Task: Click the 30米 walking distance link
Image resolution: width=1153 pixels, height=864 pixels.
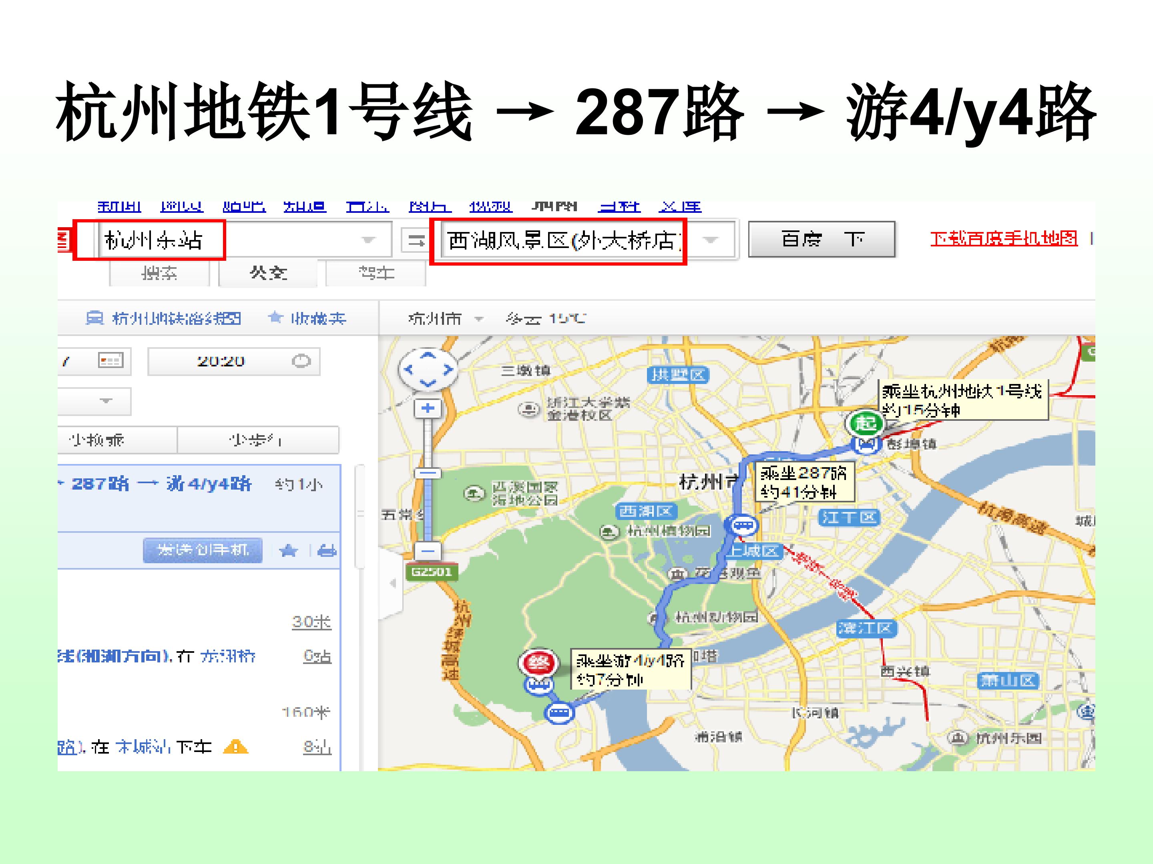Action: tap(311, 622)
